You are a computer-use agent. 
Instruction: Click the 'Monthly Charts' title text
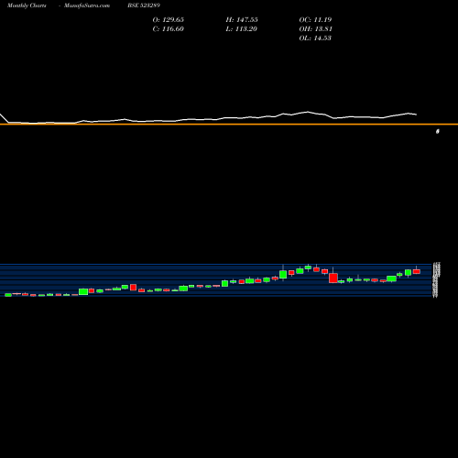click(x=27, y=5)
